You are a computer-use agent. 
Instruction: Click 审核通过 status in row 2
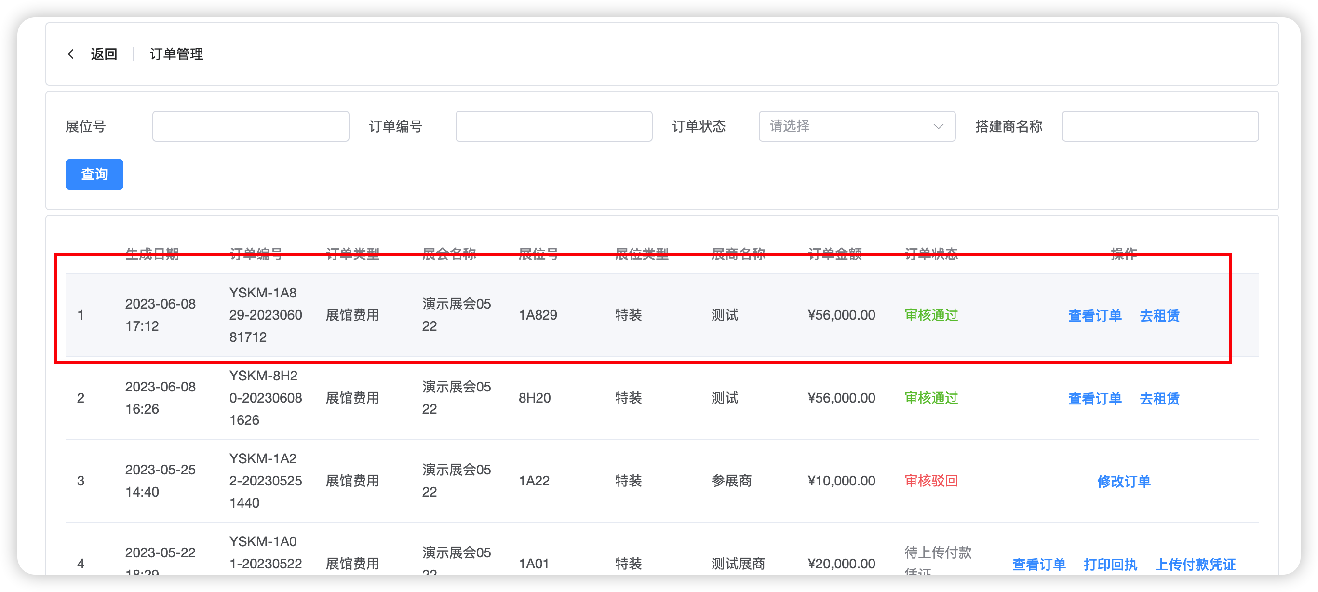(x=931, y=398)
